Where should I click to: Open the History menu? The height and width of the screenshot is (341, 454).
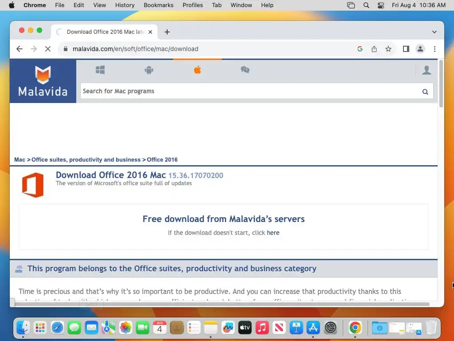125,5
